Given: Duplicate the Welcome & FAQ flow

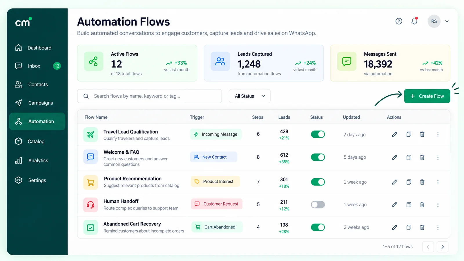Looking at the screenshot, I should click(x=409, y=157).
